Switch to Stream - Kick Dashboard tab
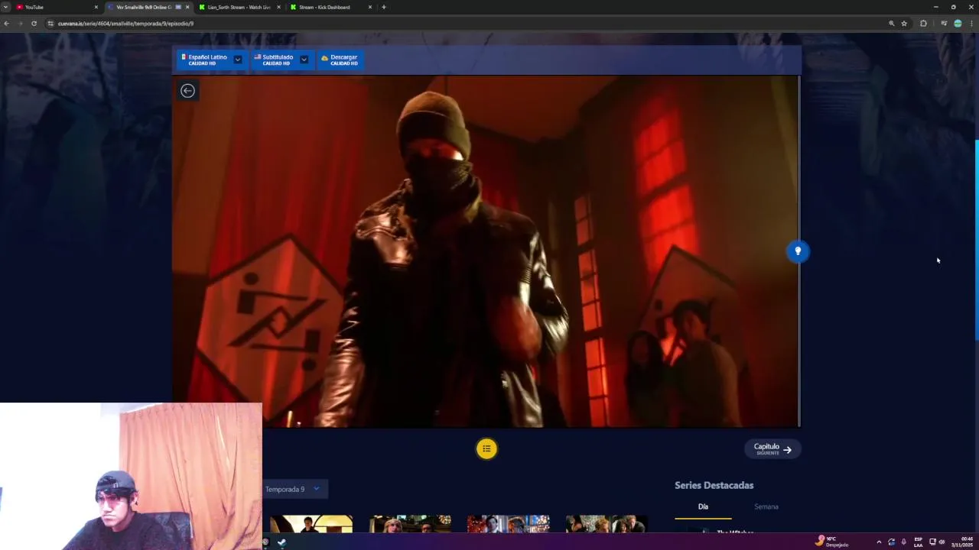 (330, 7)
